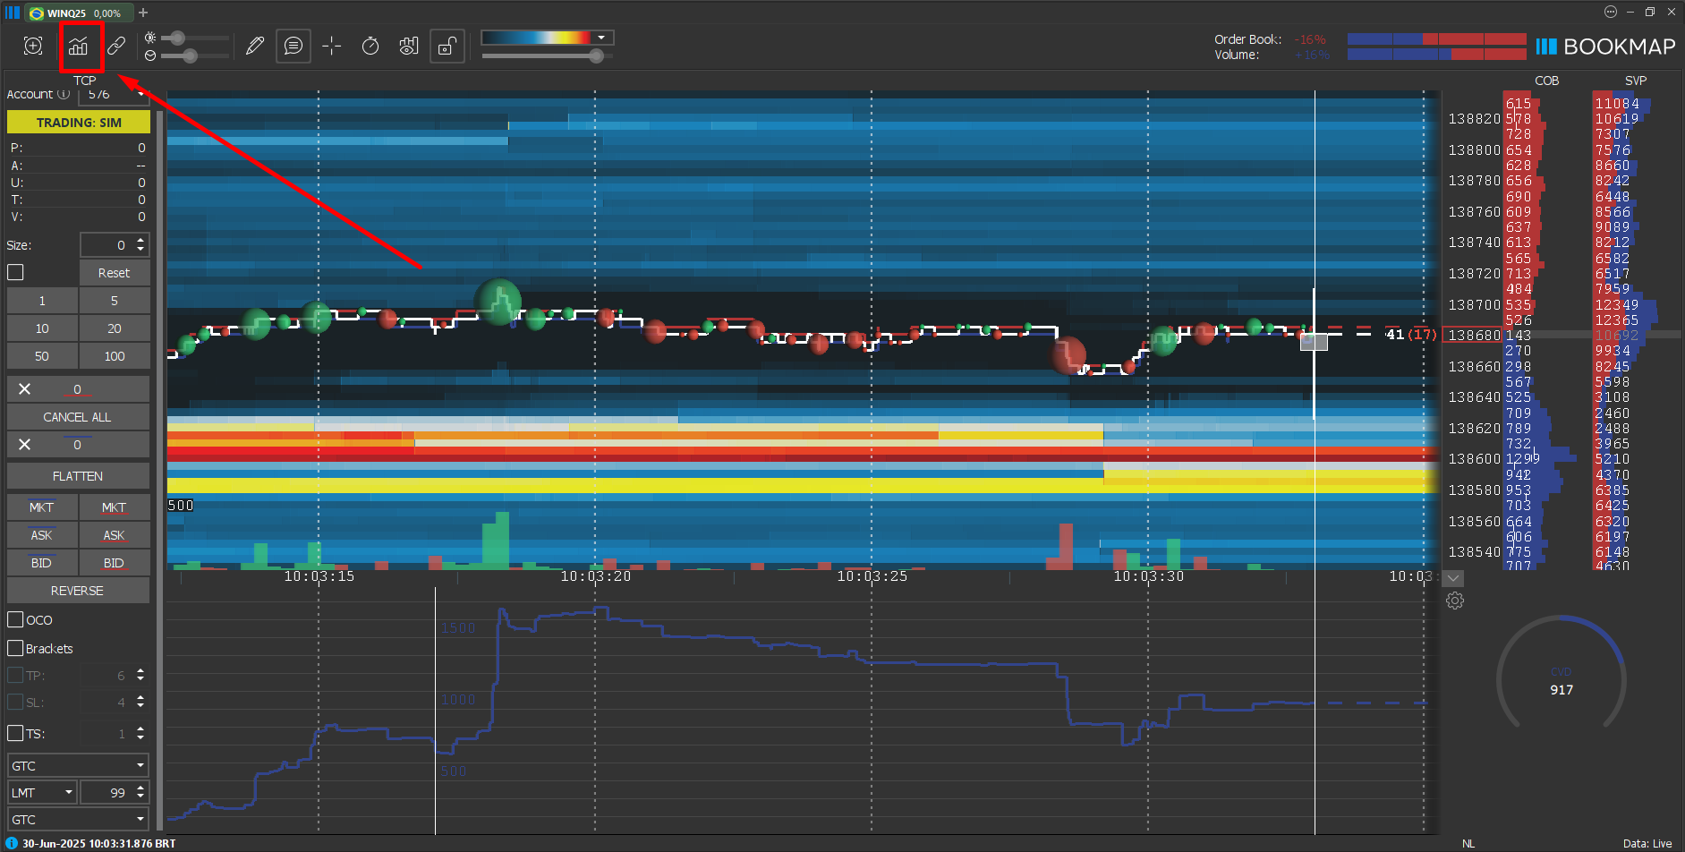Collapse the subchart panel with chevron
Screen dimensions: 1685x852
click(1454, 578)
